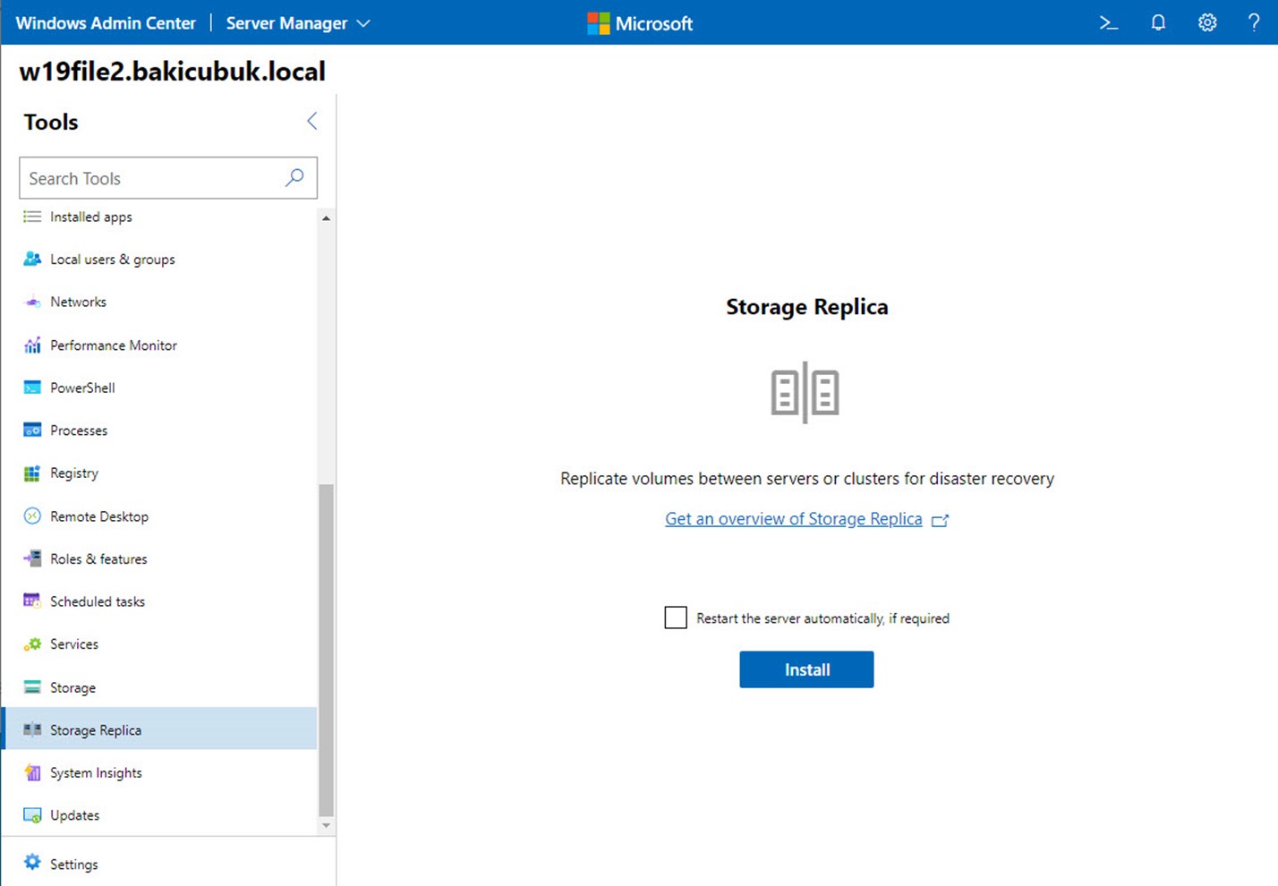The image size is (1278, 886).
Task: Collapse the Tools pane with chevron
Action: pos(311,121)
